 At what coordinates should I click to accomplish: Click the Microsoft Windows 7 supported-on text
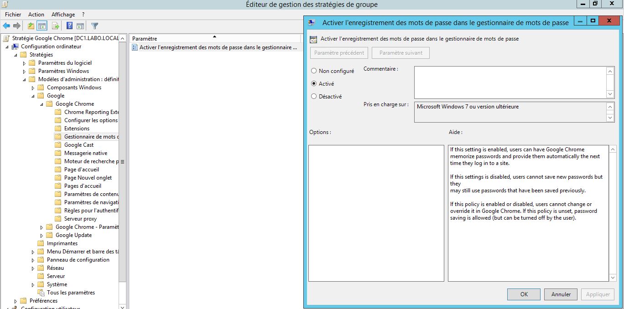click(468, 107)
